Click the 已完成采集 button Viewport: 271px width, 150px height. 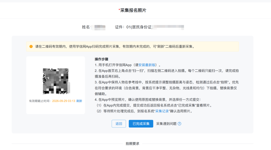click(x=141, y=124)
